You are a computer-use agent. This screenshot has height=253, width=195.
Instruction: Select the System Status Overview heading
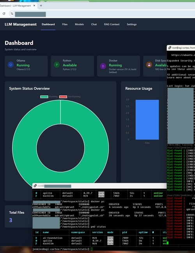29,89
